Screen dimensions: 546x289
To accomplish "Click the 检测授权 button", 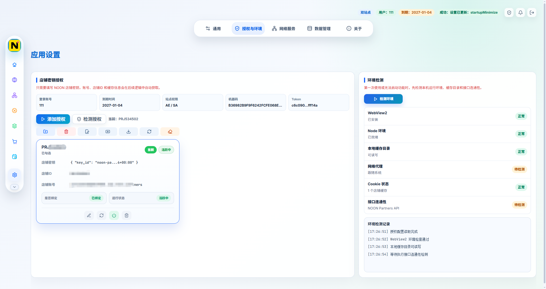I will point(89,119).
